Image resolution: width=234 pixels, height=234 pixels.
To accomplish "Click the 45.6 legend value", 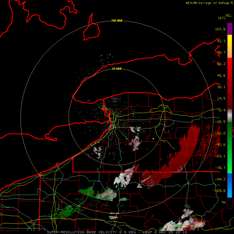I will (221, 75).
